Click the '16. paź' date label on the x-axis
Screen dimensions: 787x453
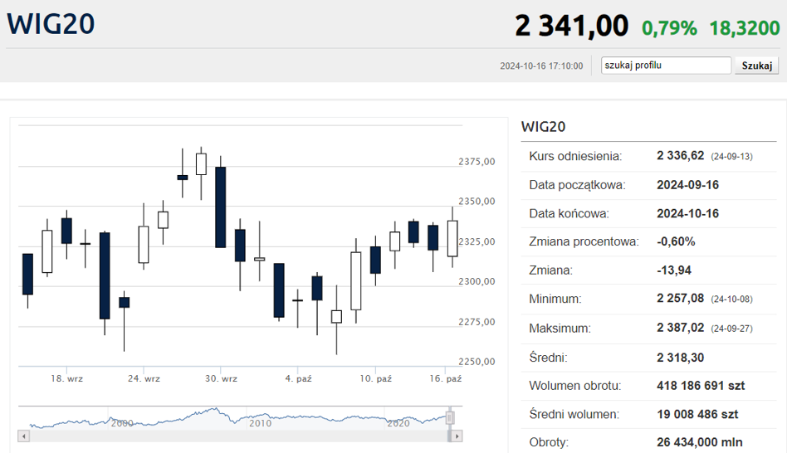[x=445, y=379]
